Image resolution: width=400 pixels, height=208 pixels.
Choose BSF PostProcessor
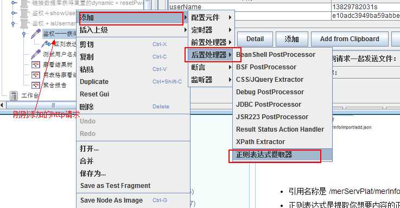point(282,67)
